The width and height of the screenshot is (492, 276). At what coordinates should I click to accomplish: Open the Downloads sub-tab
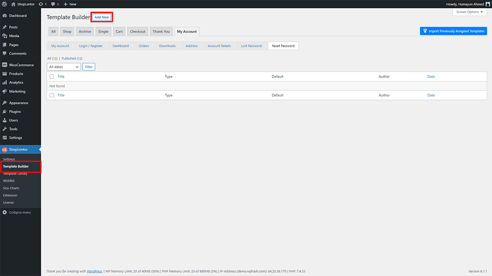(167, 46)
